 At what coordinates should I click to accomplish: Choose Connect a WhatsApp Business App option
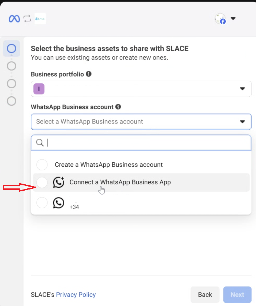[120, 182]
